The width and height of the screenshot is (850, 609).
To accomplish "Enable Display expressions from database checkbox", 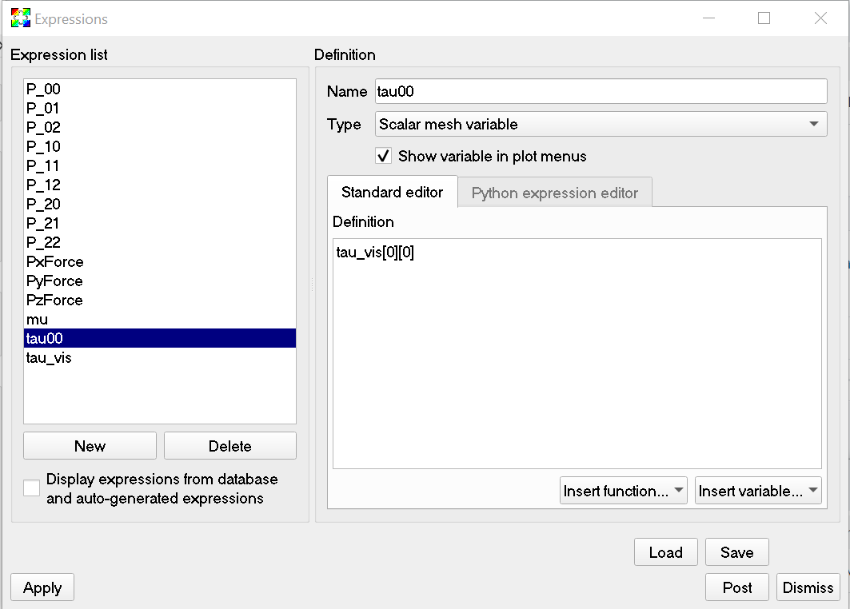I will (31, 488).
